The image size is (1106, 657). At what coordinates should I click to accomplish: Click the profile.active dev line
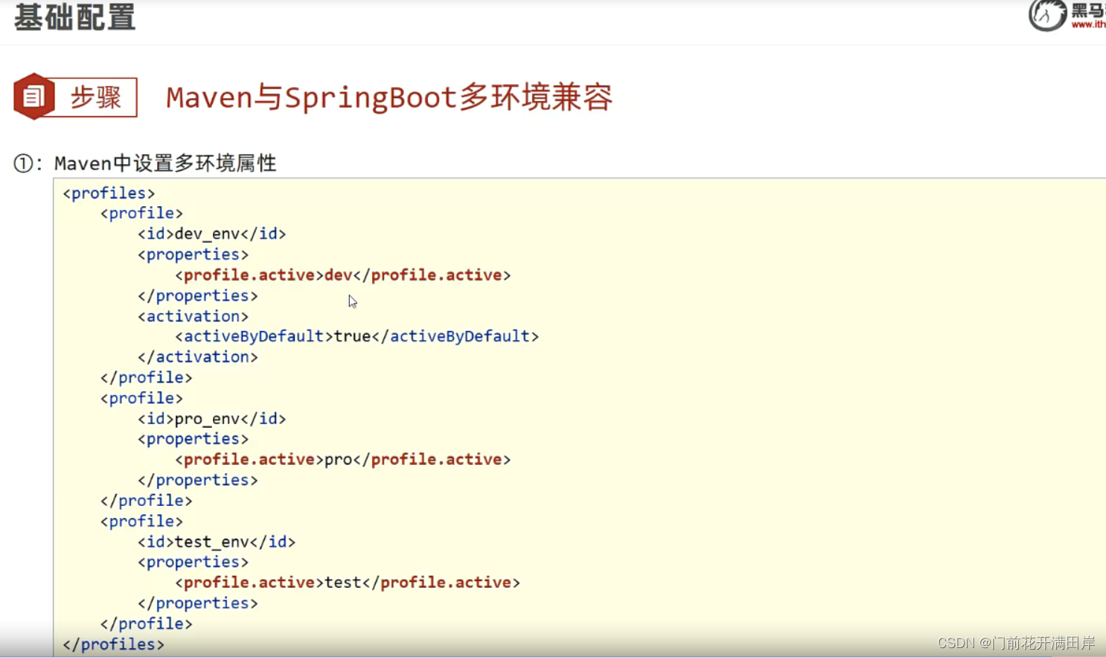pyautogui.click(x=343, y=275)
